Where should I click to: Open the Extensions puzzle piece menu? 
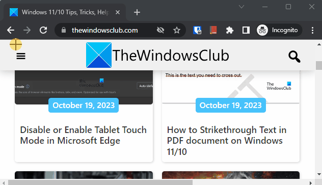pos(230,31)
